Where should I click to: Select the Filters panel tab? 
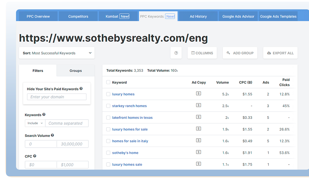coord(38,70)
